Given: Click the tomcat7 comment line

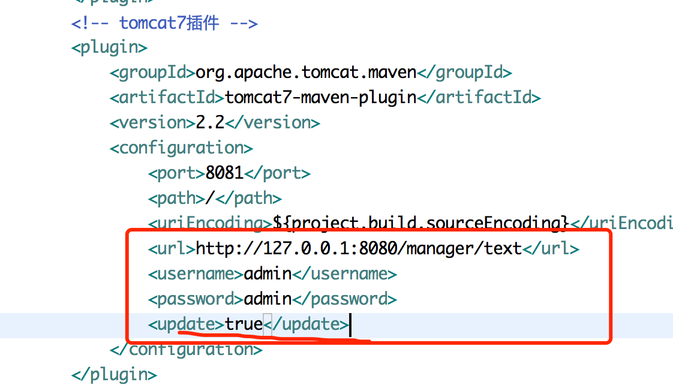Looking at the screenshot, I should point(164,23).
